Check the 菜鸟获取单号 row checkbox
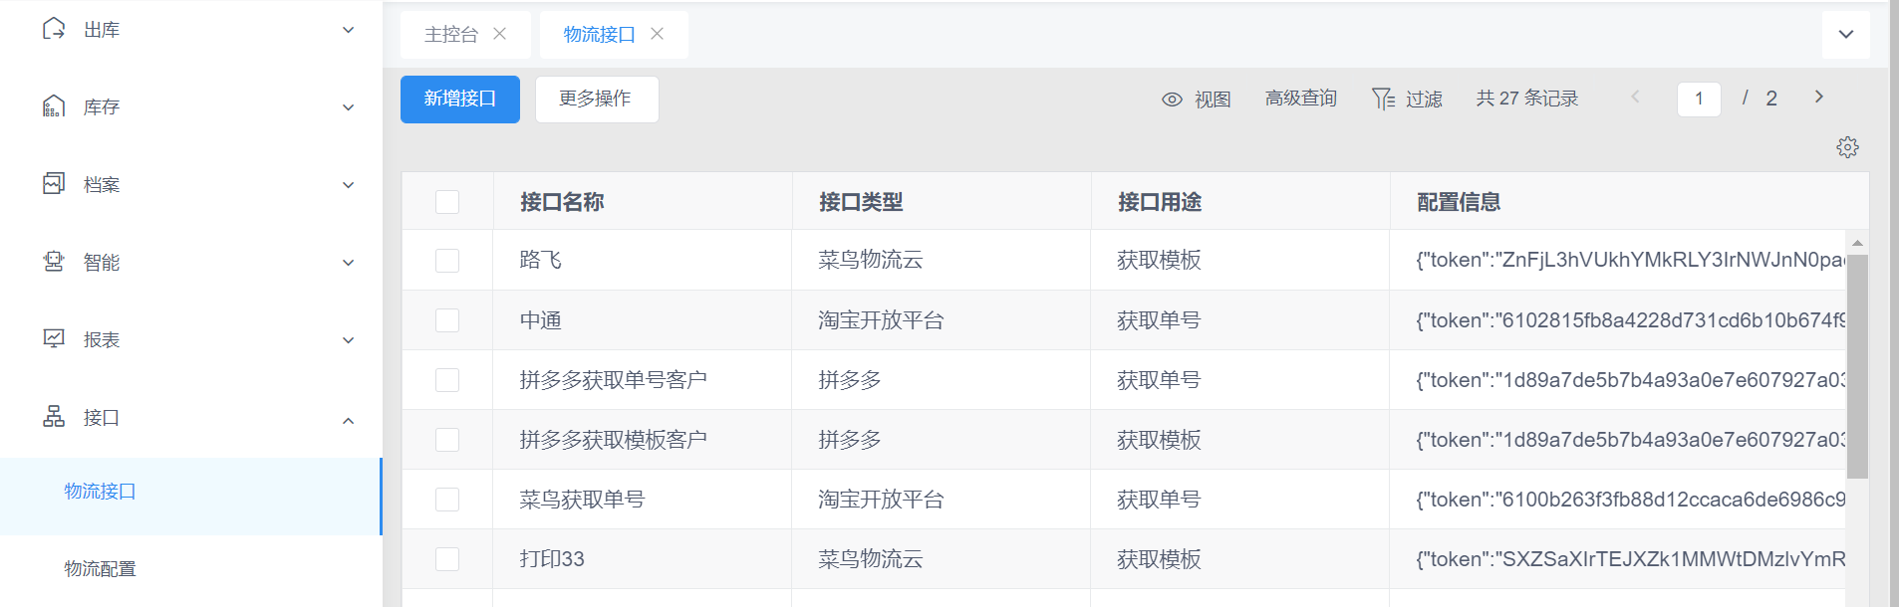1899x607 pixels. click(x=447, y=500)
